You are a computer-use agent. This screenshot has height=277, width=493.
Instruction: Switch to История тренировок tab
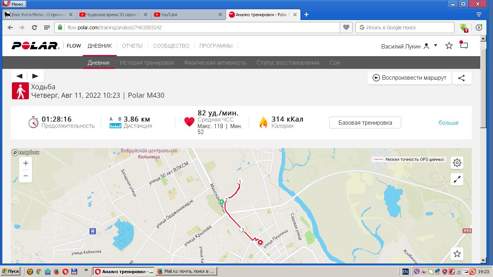(x=147, y=63)
